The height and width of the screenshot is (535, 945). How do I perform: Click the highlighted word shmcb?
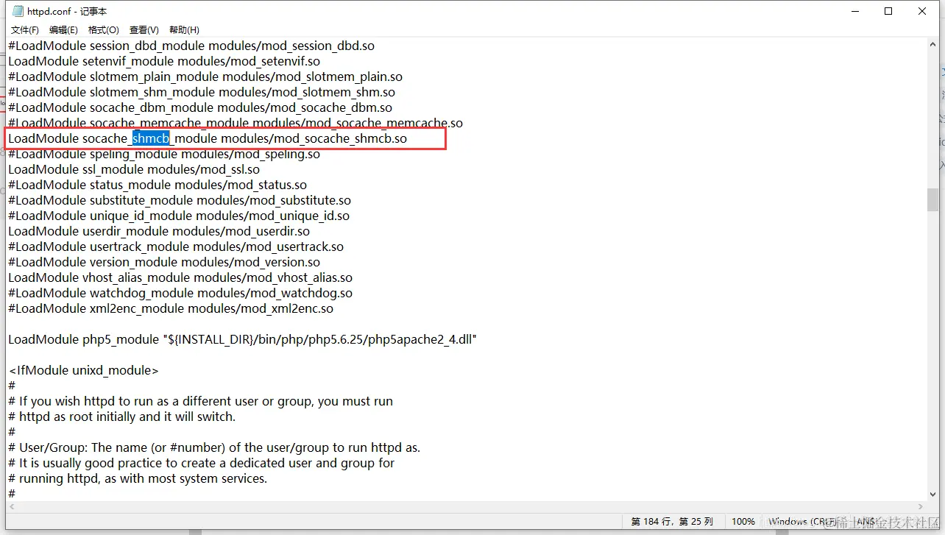point(151,138)
